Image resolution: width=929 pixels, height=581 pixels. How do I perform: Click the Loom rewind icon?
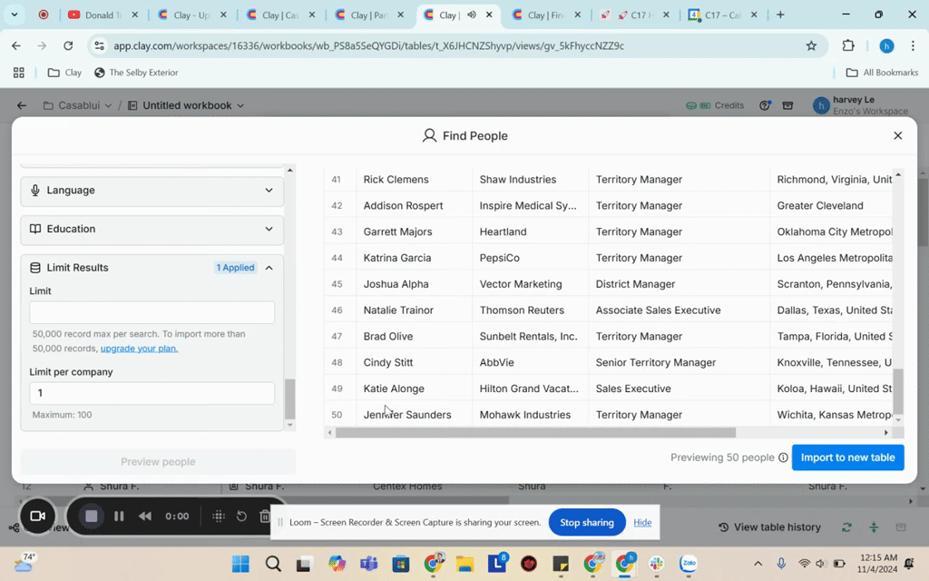(x=145, y=516)
